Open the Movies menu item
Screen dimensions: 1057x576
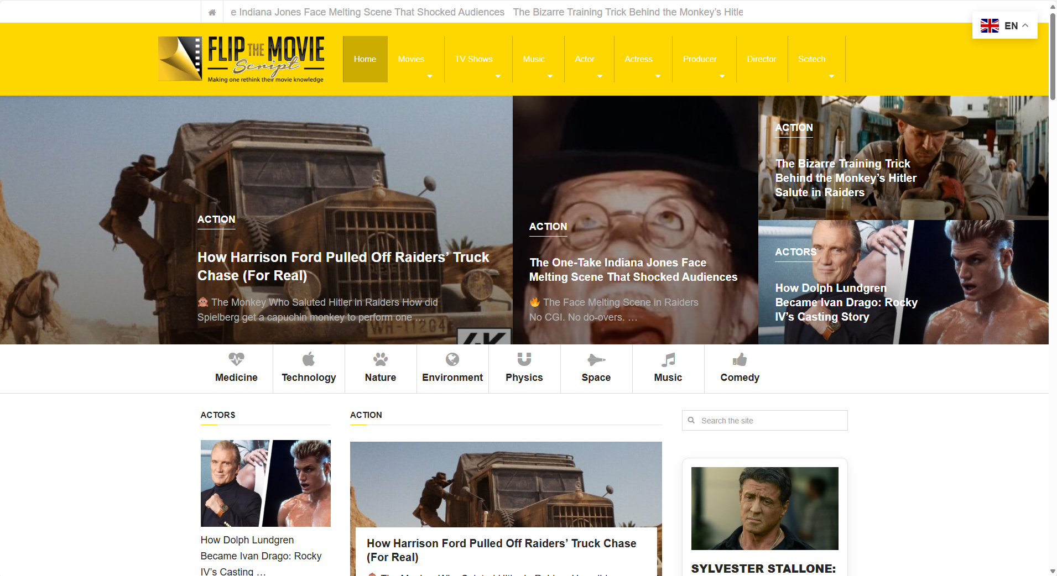(412, 59)
